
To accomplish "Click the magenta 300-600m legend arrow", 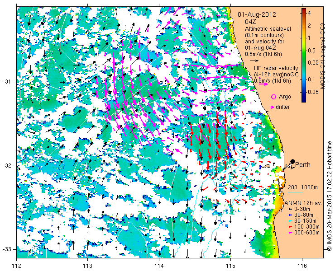I will tap(290, 233).
